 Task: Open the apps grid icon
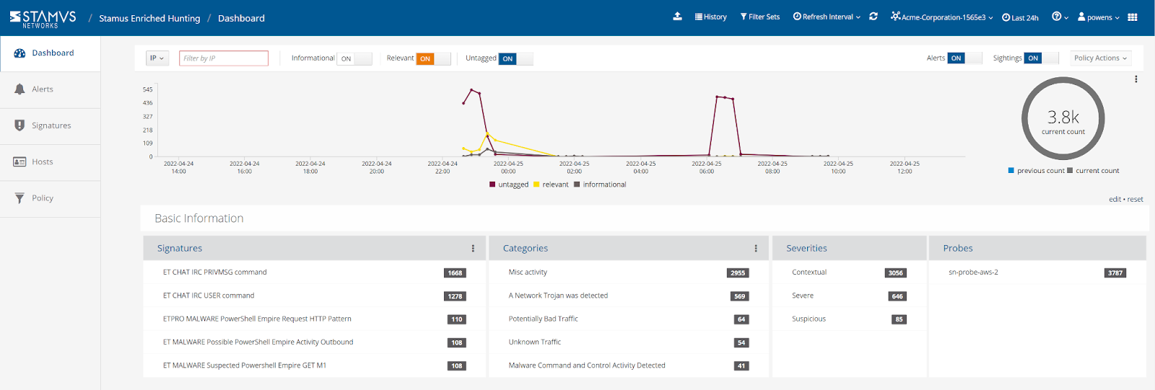pos(1133,17)
